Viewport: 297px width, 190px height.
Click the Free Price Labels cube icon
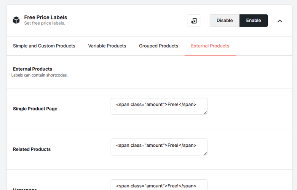[16, 20]
